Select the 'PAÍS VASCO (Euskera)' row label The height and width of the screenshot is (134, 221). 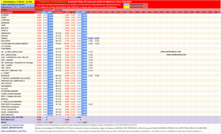tap(10, 107)
